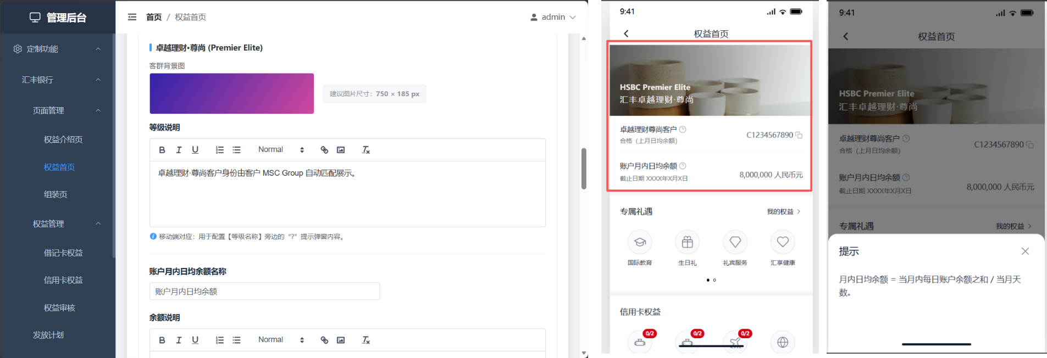The width and height of the screenshot is (1047, 358).
Task: Tap back arrow in first phone preview
Action: coord(626,33)
